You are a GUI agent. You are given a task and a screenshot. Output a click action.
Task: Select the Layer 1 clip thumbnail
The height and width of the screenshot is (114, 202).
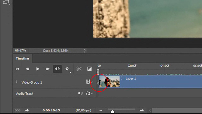pyautogui.click(x=110, y=82)
